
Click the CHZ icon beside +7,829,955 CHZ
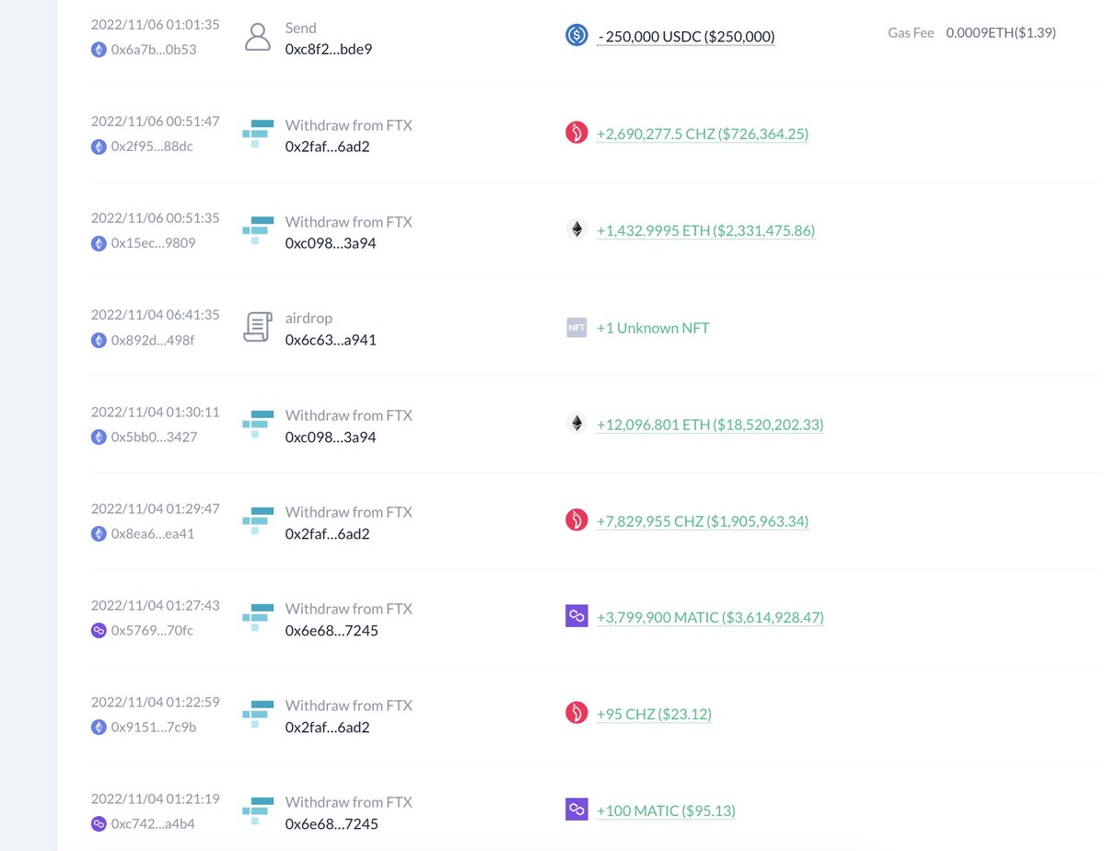(576, 520)
